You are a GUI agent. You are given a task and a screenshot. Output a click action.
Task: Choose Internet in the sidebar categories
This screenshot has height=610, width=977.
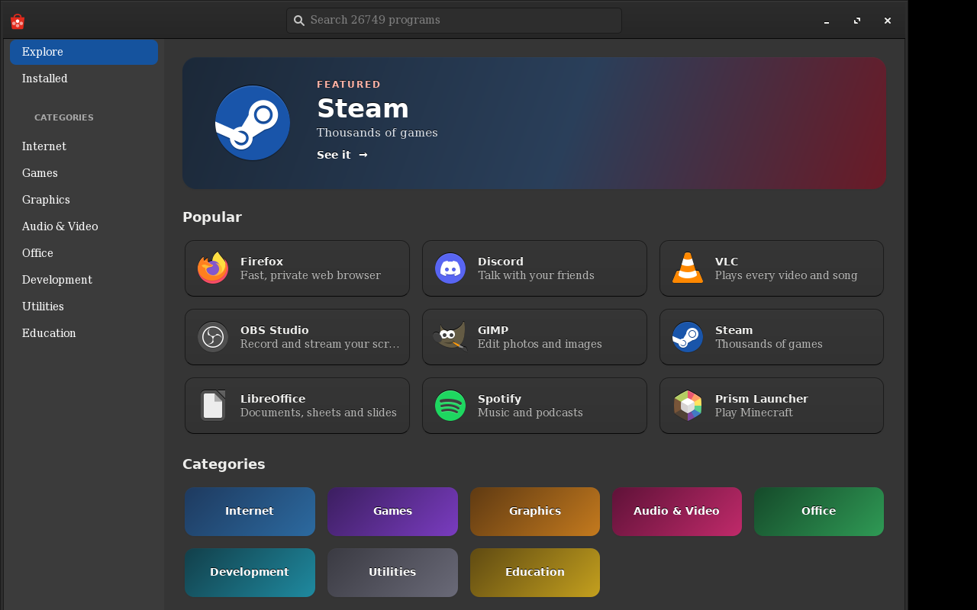click(84, 146)
